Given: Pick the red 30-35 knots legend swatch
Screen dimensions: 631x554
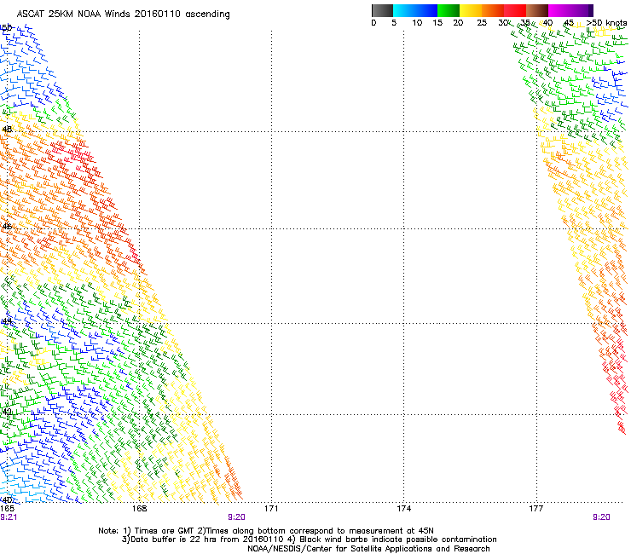Looking at the screenshot, I should [515, 10].
